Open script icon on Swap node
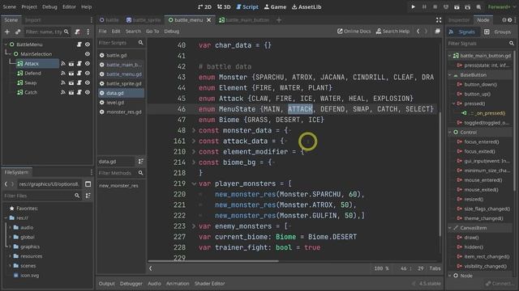 (x=79, y=82)
